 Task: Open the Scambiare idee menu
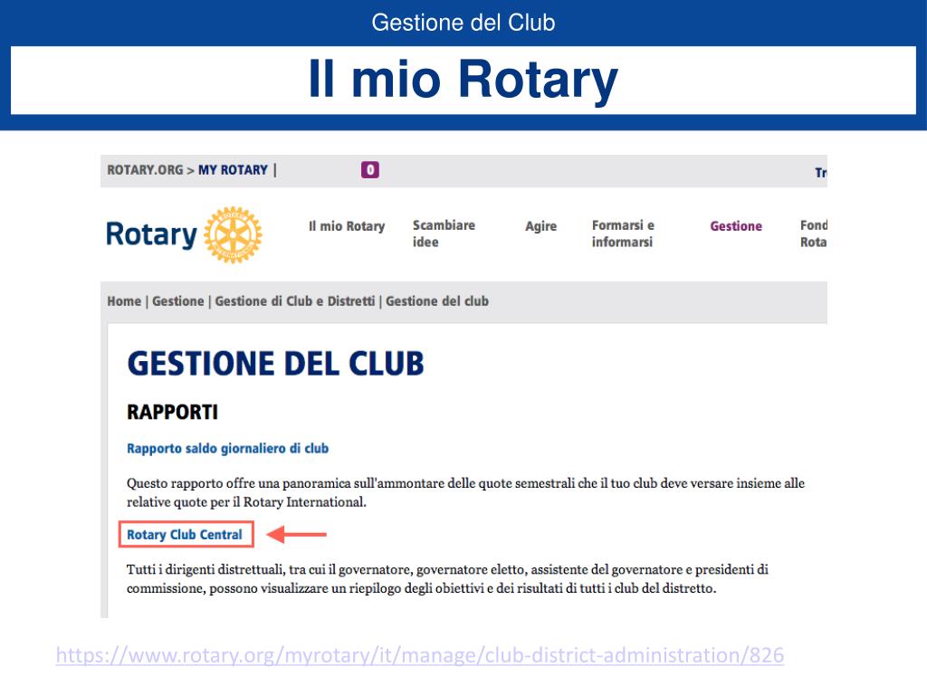[x=444, y=234]
